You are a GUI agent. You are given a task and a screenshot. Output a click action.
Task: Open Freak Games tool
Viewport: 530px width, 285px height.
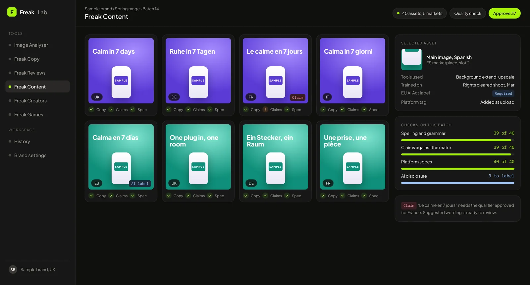pyautogui.click(x=37, y=115)
